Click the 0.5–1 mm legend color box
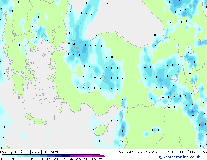 [13, 156]
